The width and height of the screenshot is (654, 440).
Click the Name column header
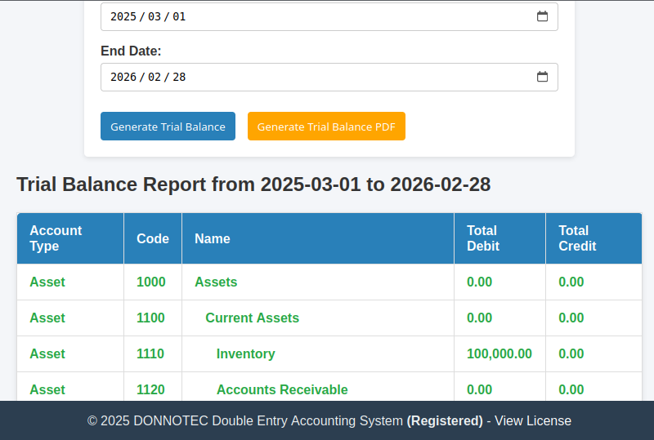(318, 238)
